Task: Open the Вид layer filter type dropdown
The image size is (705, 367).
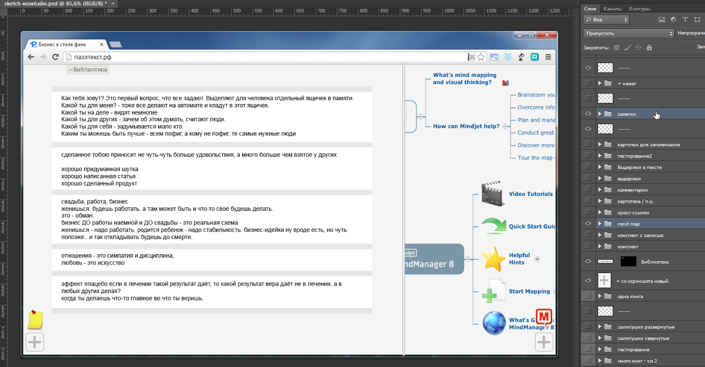Action: coord(606,20)
